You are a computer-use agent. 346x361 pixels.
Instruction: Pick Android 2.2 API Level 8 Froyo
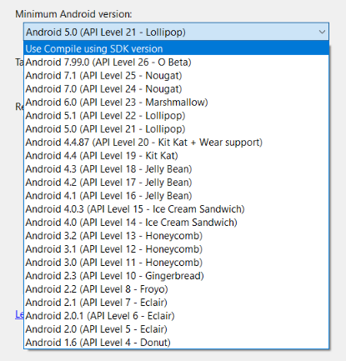pos(177,288)
